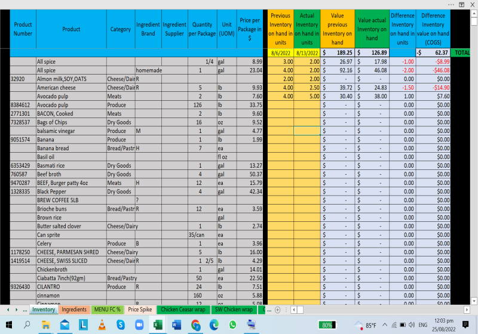Image resolution: width=478 pixels, height=334 pixels.
Task: Show hidden system tray icons chevron
Action: pyautogui.click(x=385, y=325)
